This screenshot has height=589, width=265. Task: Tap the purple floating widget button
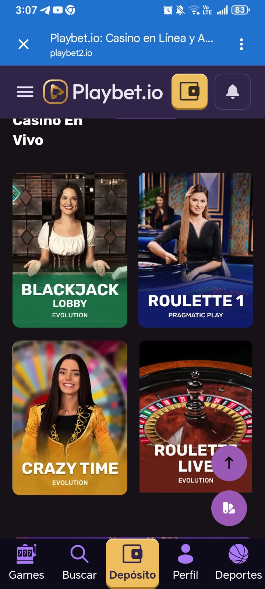229,508
